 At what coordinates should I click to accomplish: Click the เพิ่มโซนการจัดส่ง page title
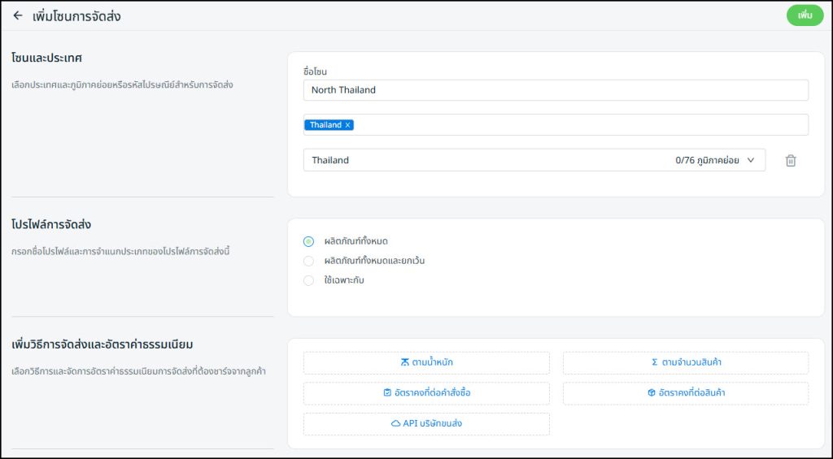pos(77,15)
